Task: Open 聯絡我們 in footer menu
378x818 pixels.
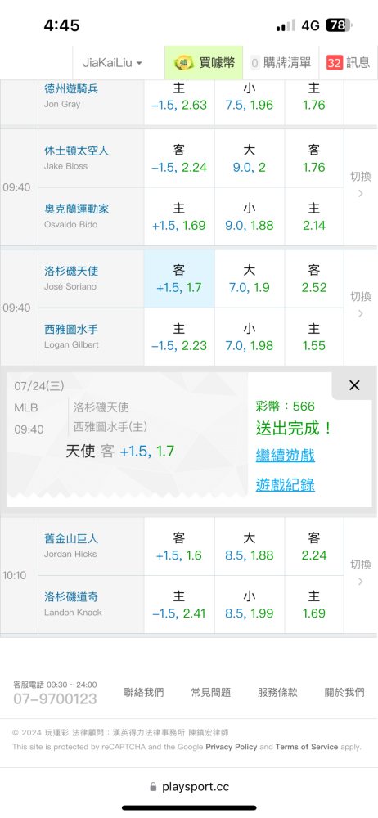Action: (144, 692)
